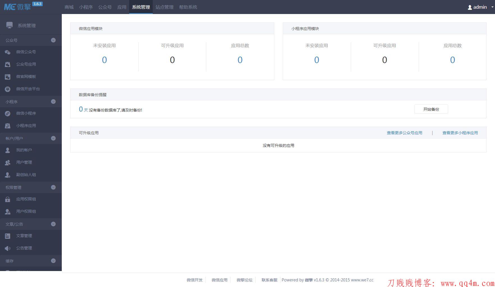
Task: Open 小程序应用 sidebar item
Action: point(31,126)
